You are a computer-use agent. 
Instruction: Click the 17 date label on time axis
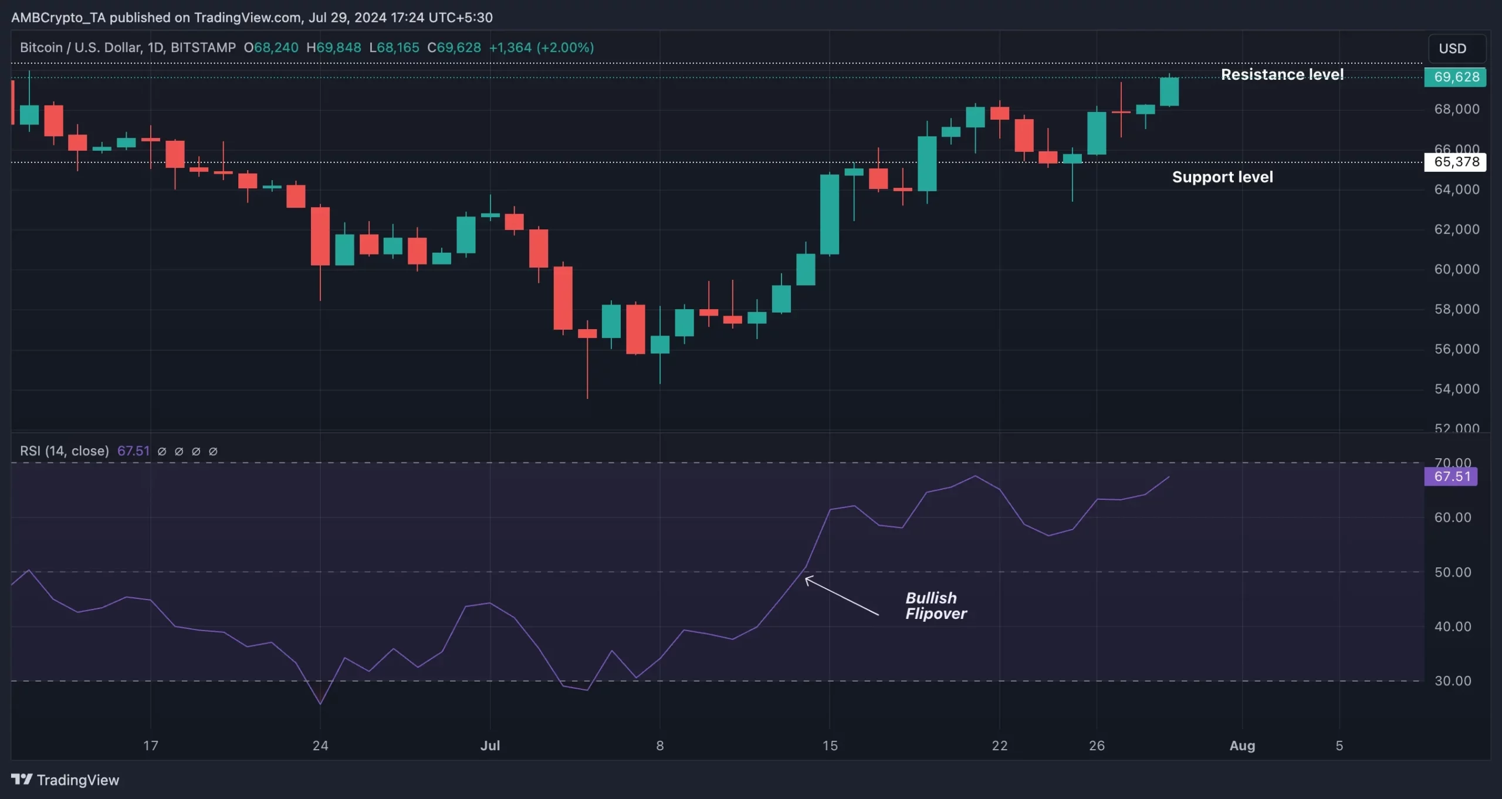tap(151, 746)
